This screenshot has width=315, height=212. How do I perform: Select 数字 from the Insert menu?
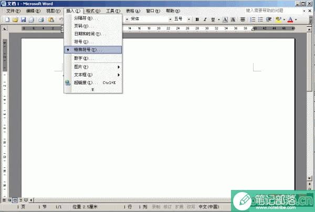[x=93, y=58]
